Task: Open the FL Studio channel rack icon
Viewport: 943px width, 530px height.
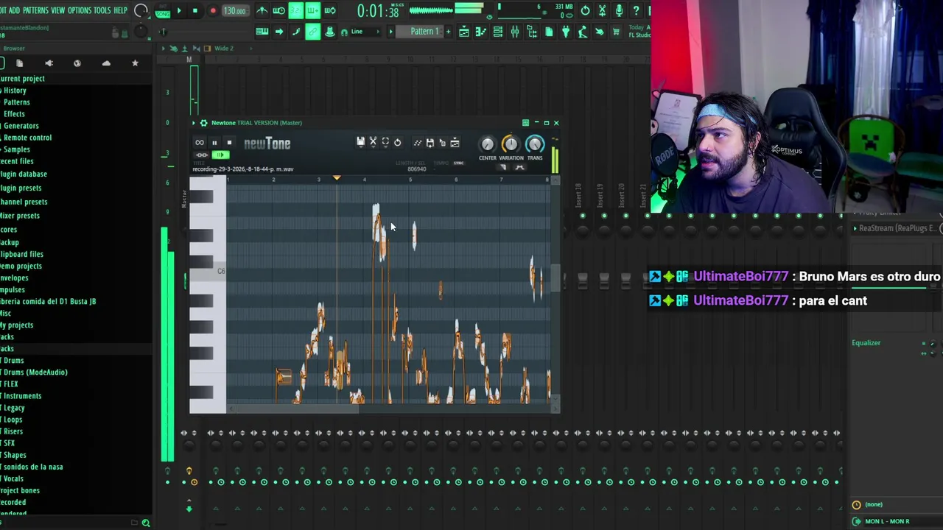Action: [x=498, y=32]
